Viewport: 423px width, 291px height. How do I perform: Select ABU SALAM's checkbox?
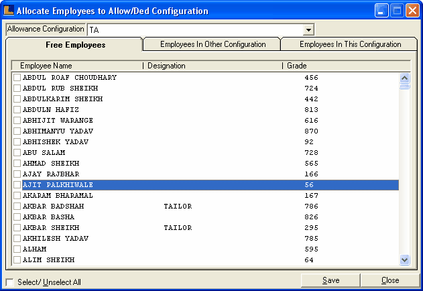[17, 152]
